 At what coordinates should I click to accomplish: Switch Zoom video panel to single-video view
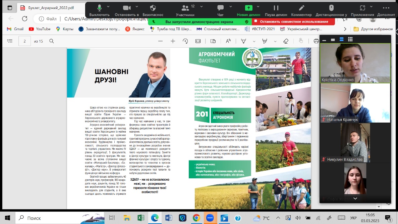[x=333, y=39]
